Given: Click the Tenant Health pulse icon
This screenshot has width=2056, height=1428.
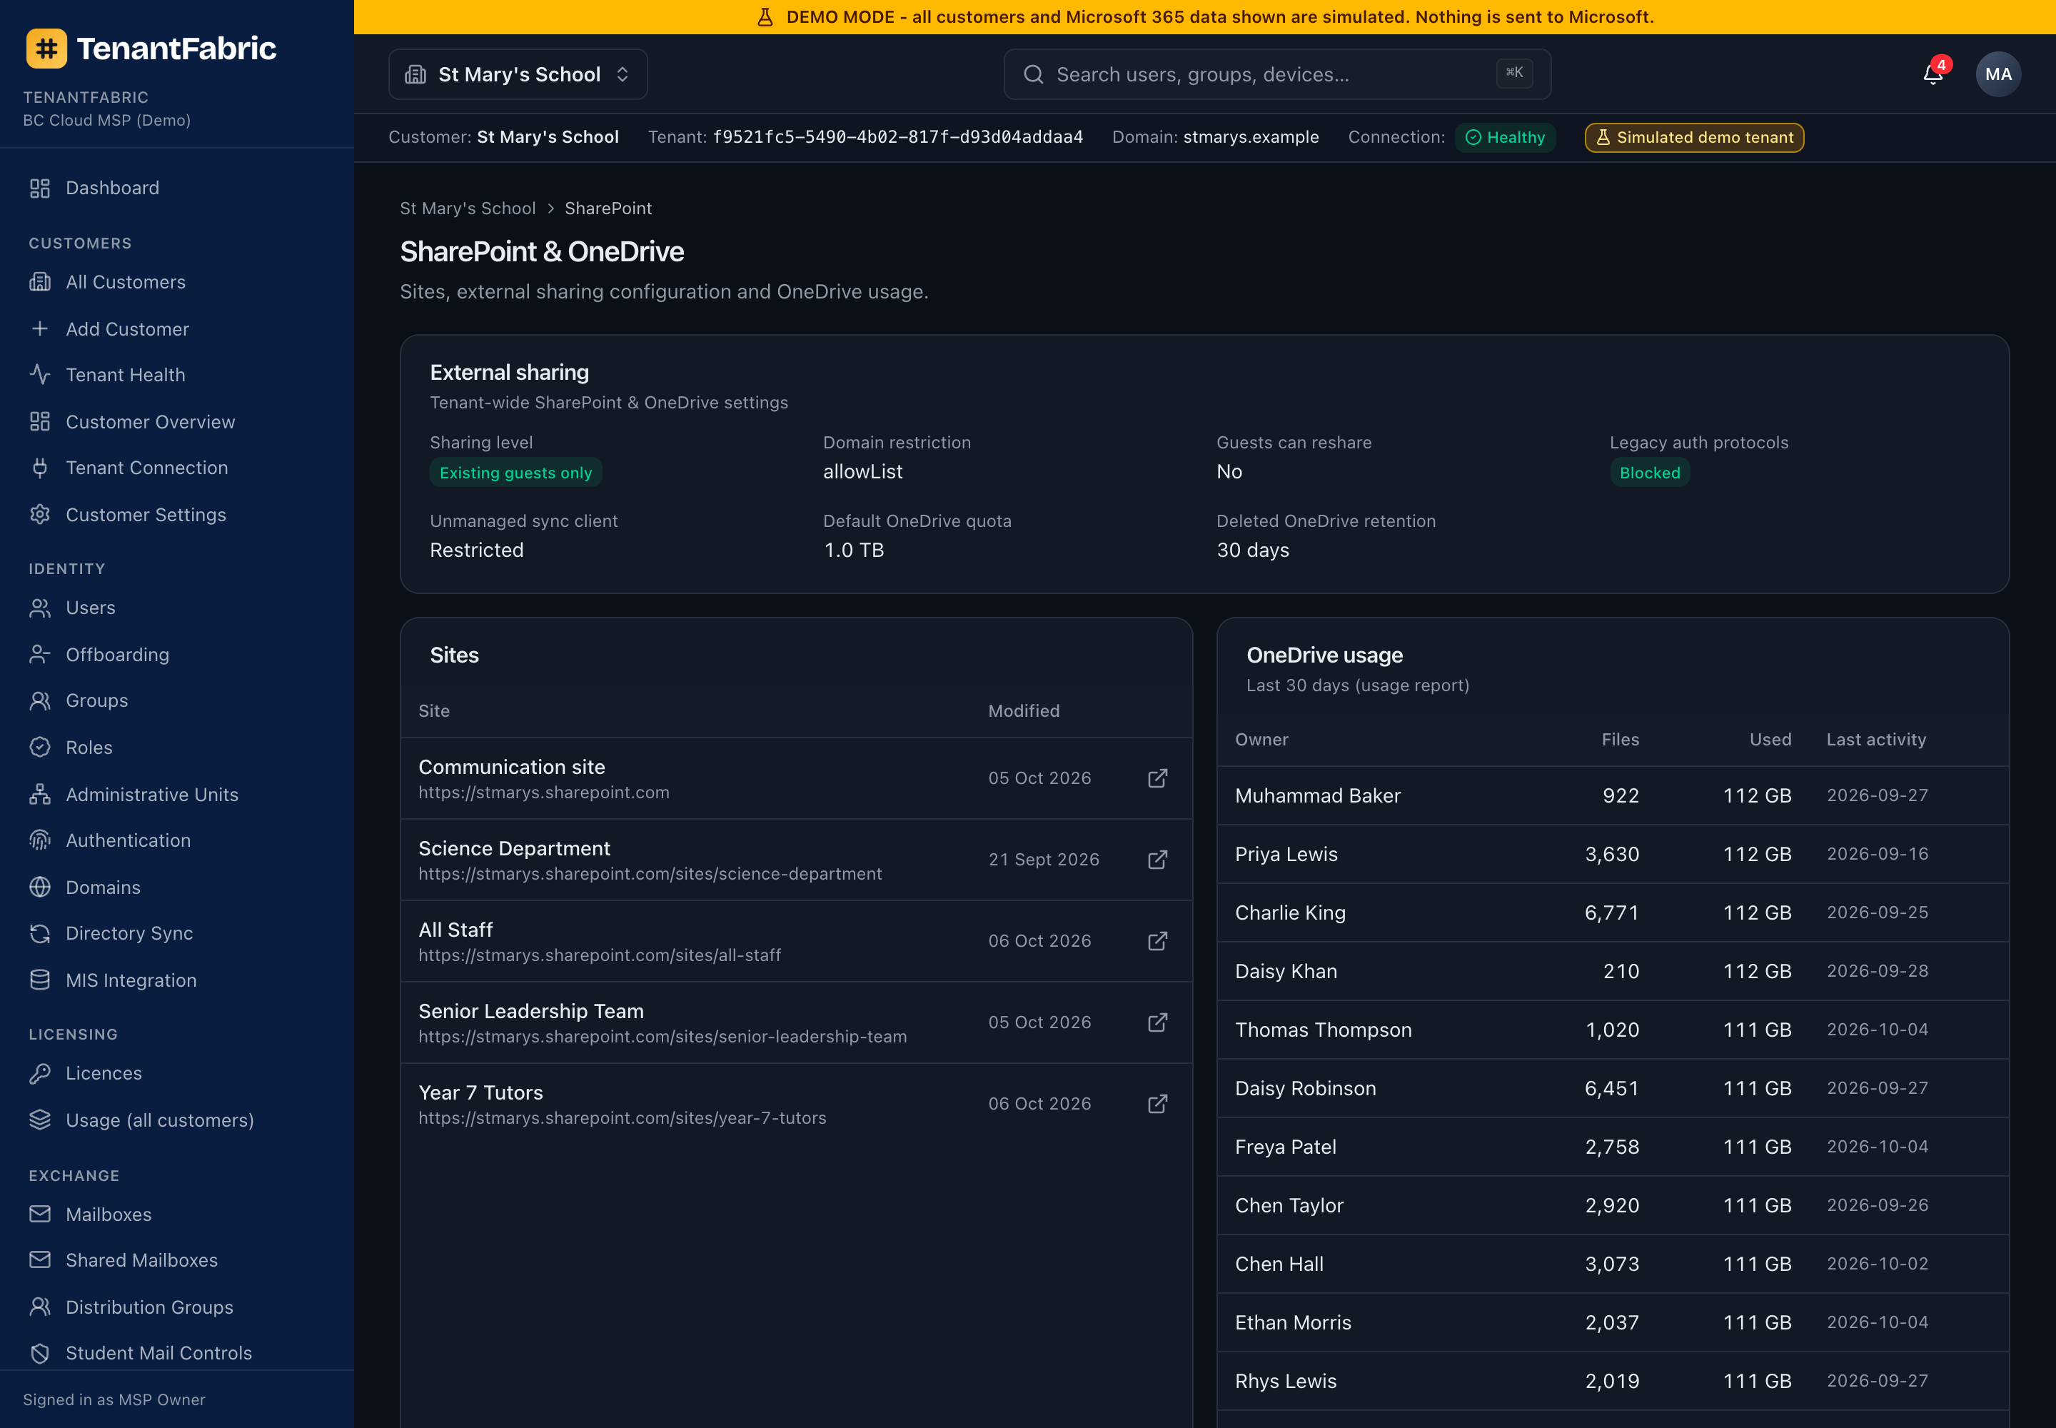Looking at the screenshot, I should click(x=39, y=374).
